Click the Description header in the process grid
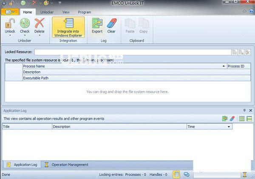Screen dimensions: 255x179 tap(136, 72)
